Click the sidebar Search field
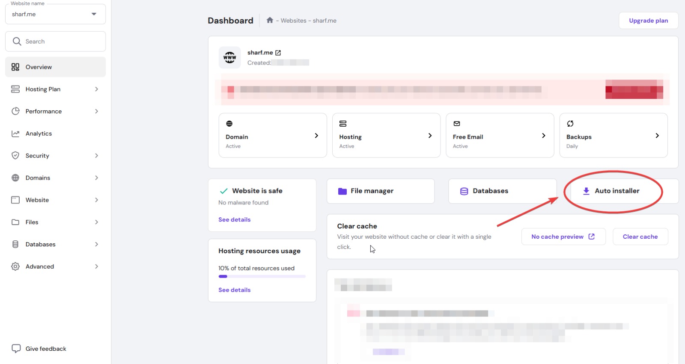The image size is (685, 364). [55, 41]
